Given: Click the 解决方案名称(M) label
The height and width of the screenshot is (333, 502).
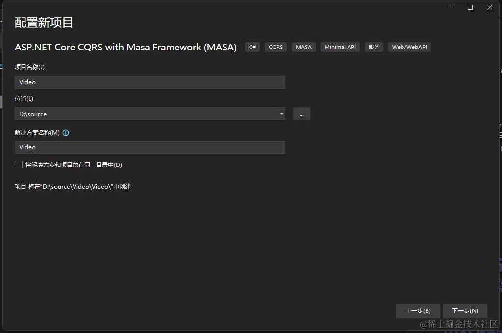Looking at the screenshot, I should coord(37,132).
